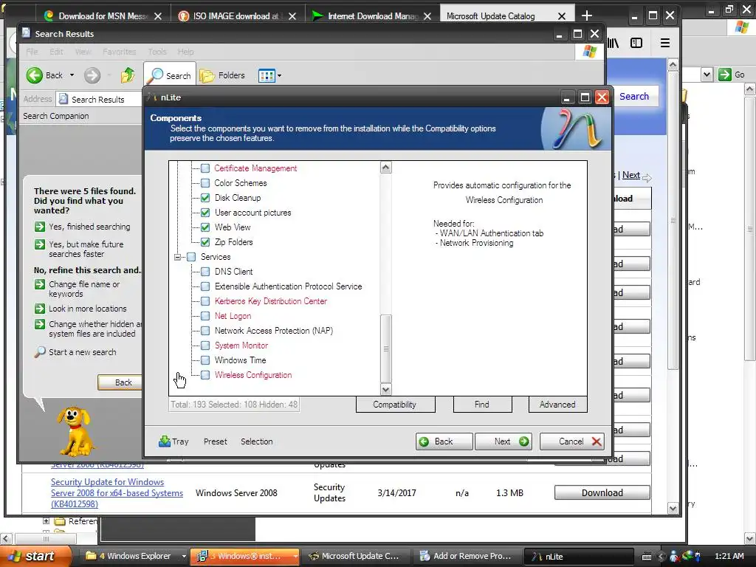Open the Preset menu in nLite
Screen dimensions: 756x567
[215, 441]
